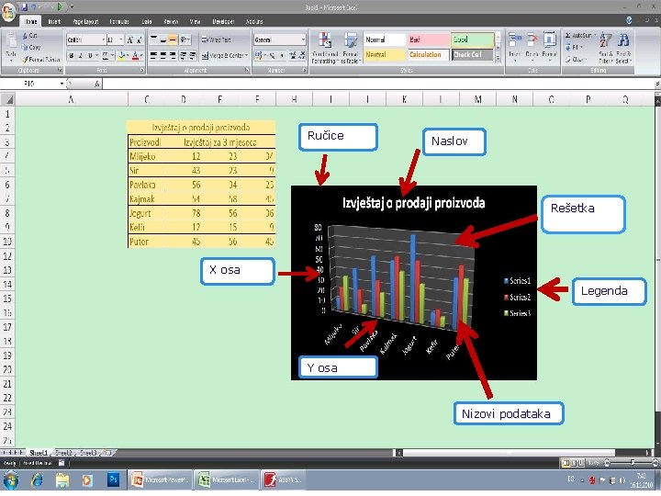Click the Accounting Number Format icon
The height and width of the screenshot is (496, 661).
(258, 55)
